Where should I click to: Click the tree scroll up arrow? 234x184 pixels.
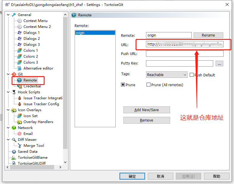point(65,15)
